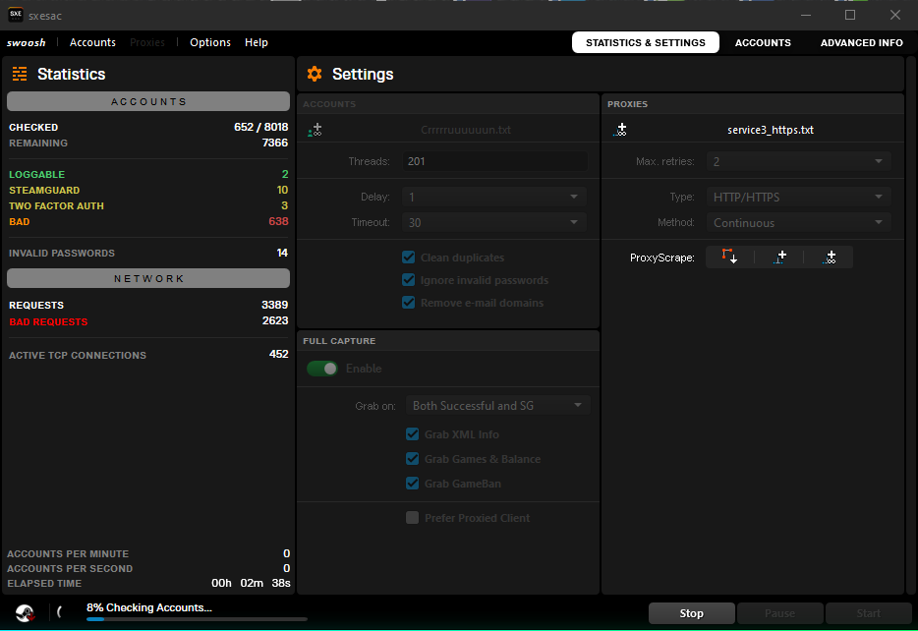Minimize the sxesac window
Screen dimensions: 918x631
806,15
